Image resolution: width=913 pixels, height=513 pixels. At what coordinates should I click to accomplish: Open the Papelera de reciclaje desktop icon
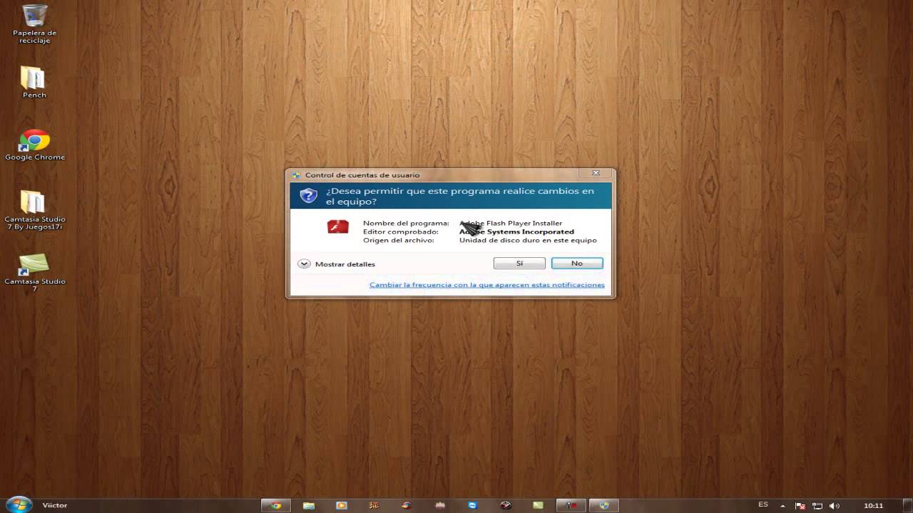click(34, 24)
